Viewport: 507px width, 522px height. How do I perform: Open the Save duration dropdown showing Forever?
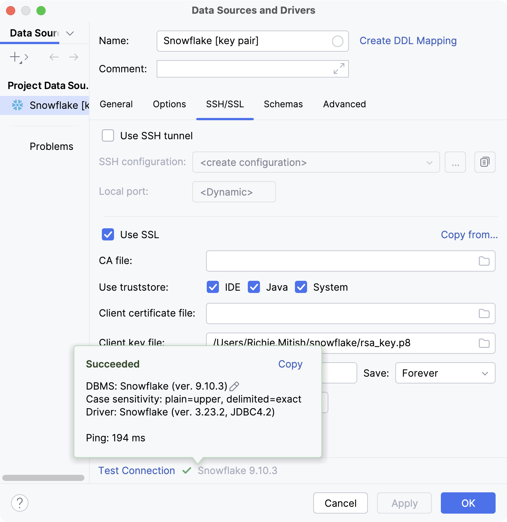point(445,373)
